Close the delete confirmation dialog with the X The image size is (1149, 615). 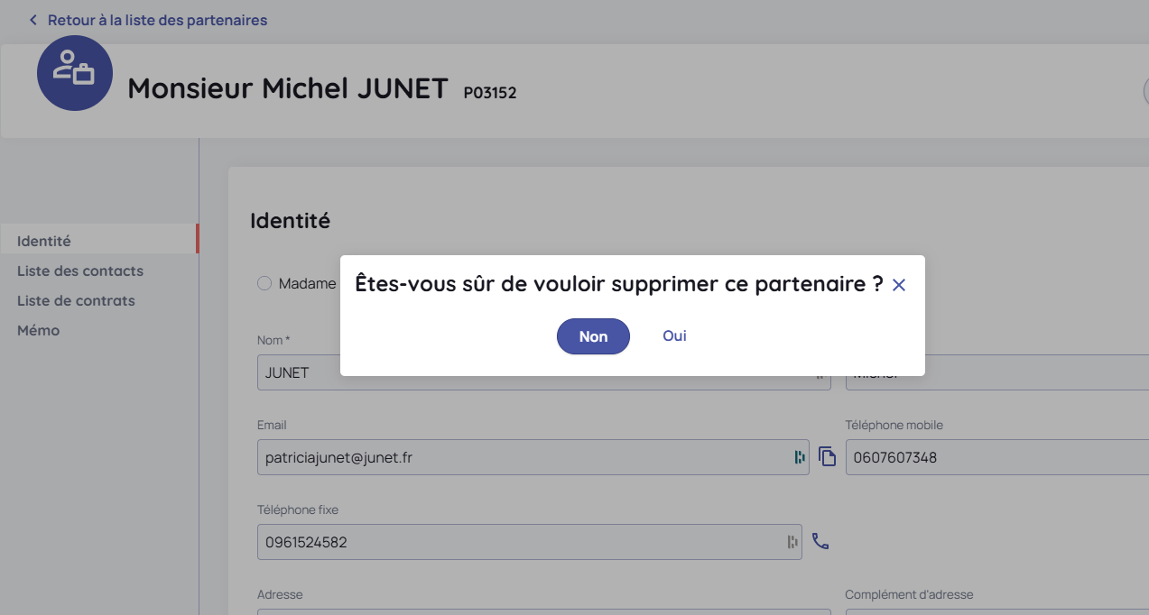[x=898, y=285]
